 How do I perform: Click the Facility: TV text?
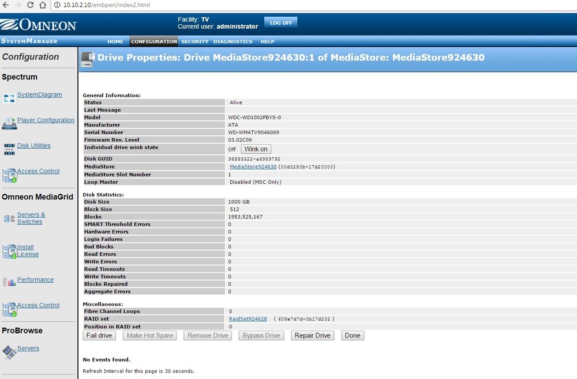[x=193, y=20]
